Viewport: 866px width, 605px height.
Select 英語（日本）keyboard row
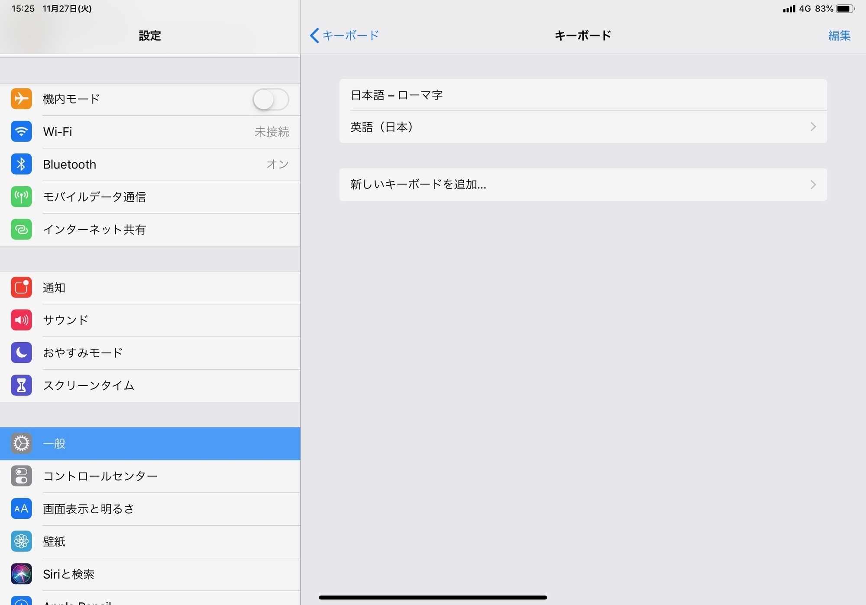(583, 127)
